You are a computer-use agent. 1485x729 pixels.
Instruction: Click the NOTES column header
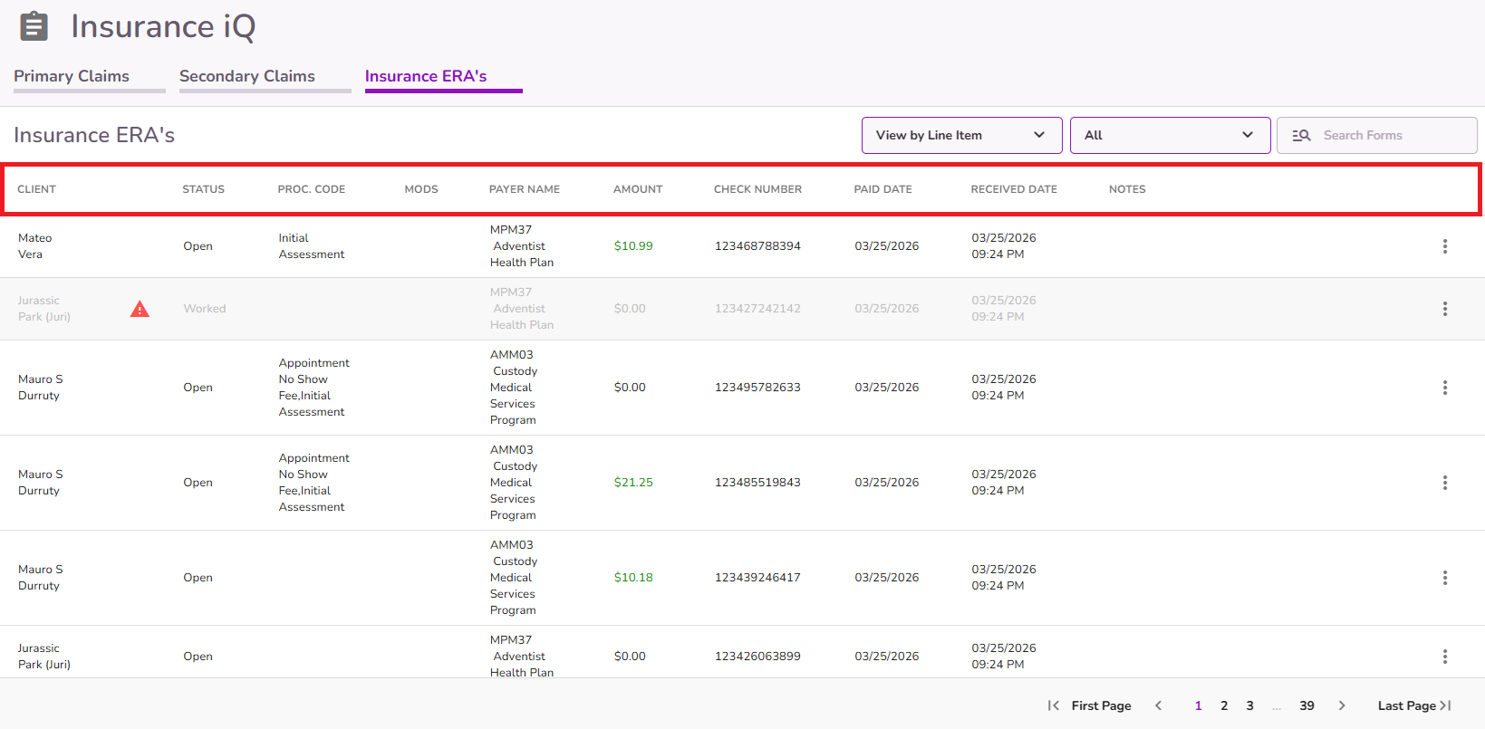1127,189
